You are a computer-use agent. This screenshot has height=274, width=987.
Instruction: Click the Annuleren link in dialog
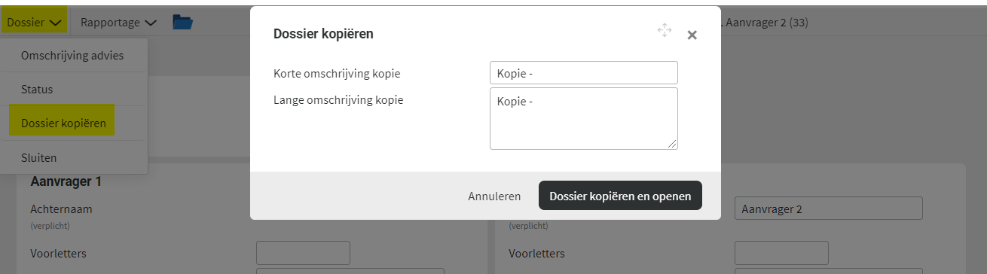coord(494,196)
